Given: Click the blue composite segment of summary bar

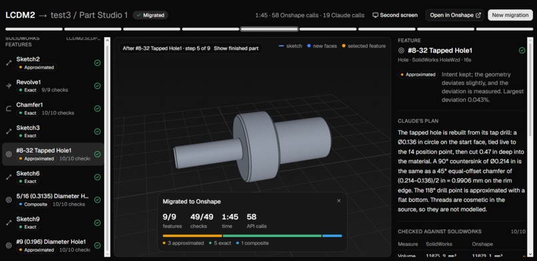Looking at the screenshot, I should 332,236.
